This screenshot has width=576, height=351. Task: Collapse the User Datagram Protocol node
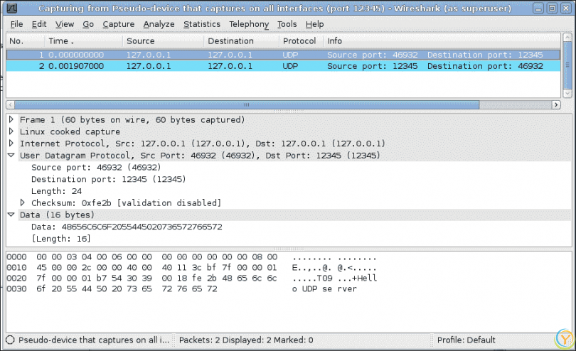pyautogui.click(x=11, y=156)
